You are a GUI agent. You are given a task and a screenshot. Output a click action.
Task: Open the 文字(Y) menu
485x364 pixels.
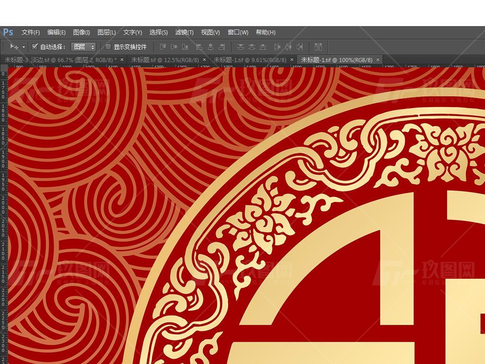point(133,32)
